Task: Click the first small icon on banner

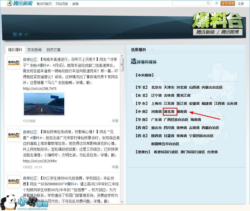Action: click(15, 34)
